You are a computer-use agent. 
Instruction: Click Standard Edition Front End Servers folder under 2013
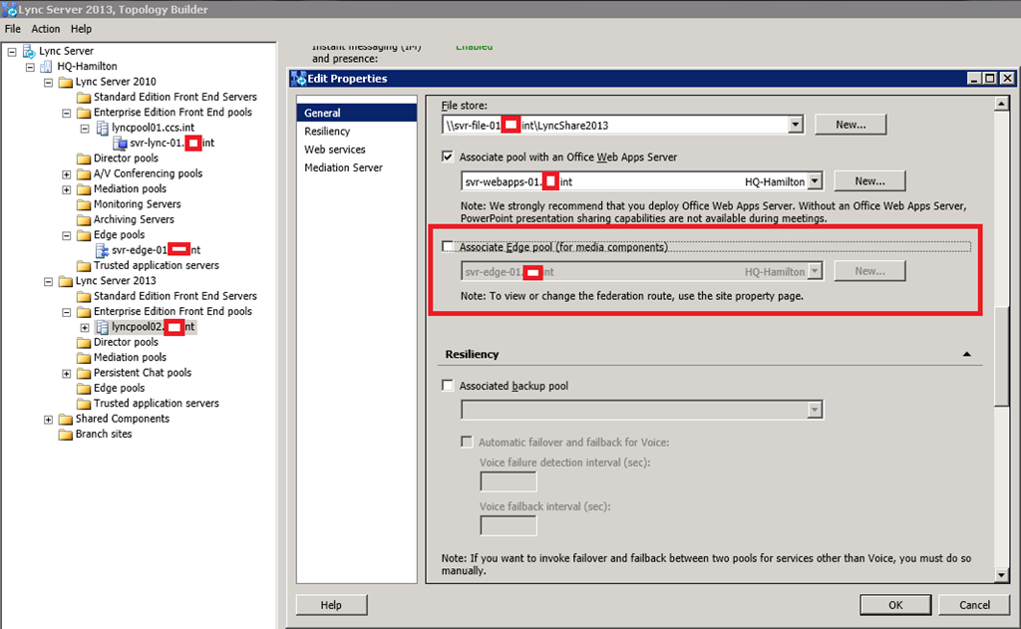pos(84,296)
